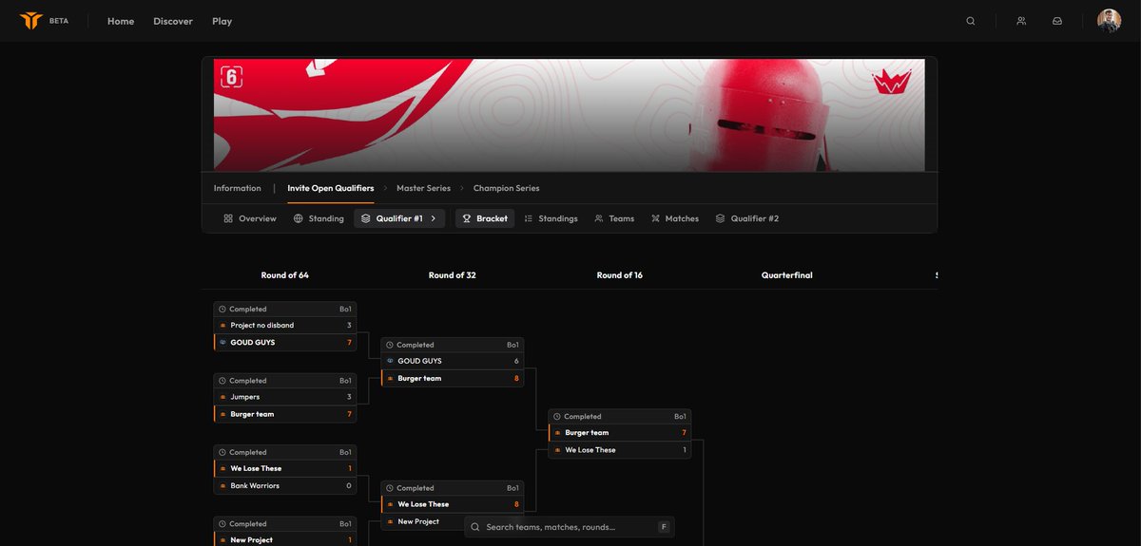
Task: Open GOUD GUYS in Round of 32
Action: tap(453, 362)
